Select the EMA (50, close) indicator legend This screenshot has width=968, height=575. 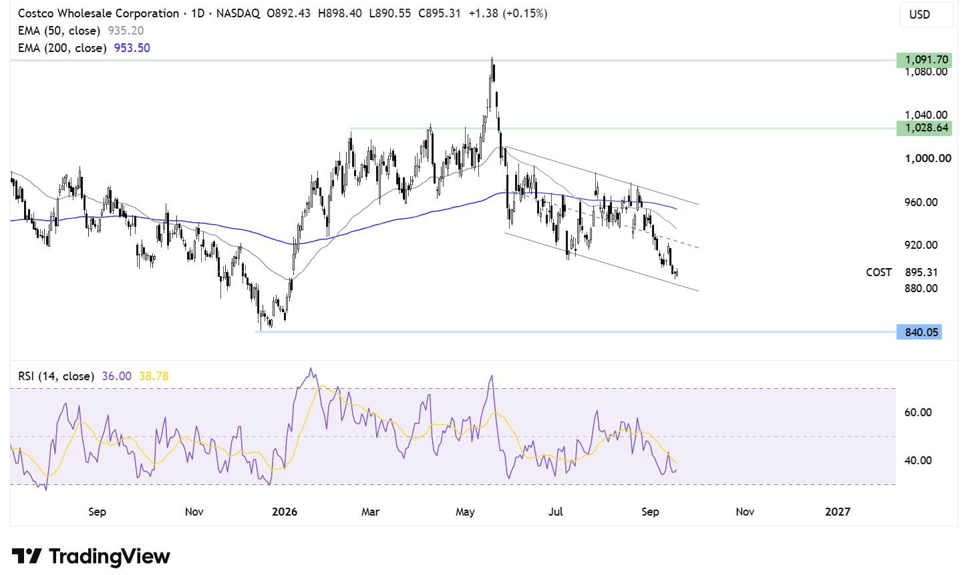point(59,31)
